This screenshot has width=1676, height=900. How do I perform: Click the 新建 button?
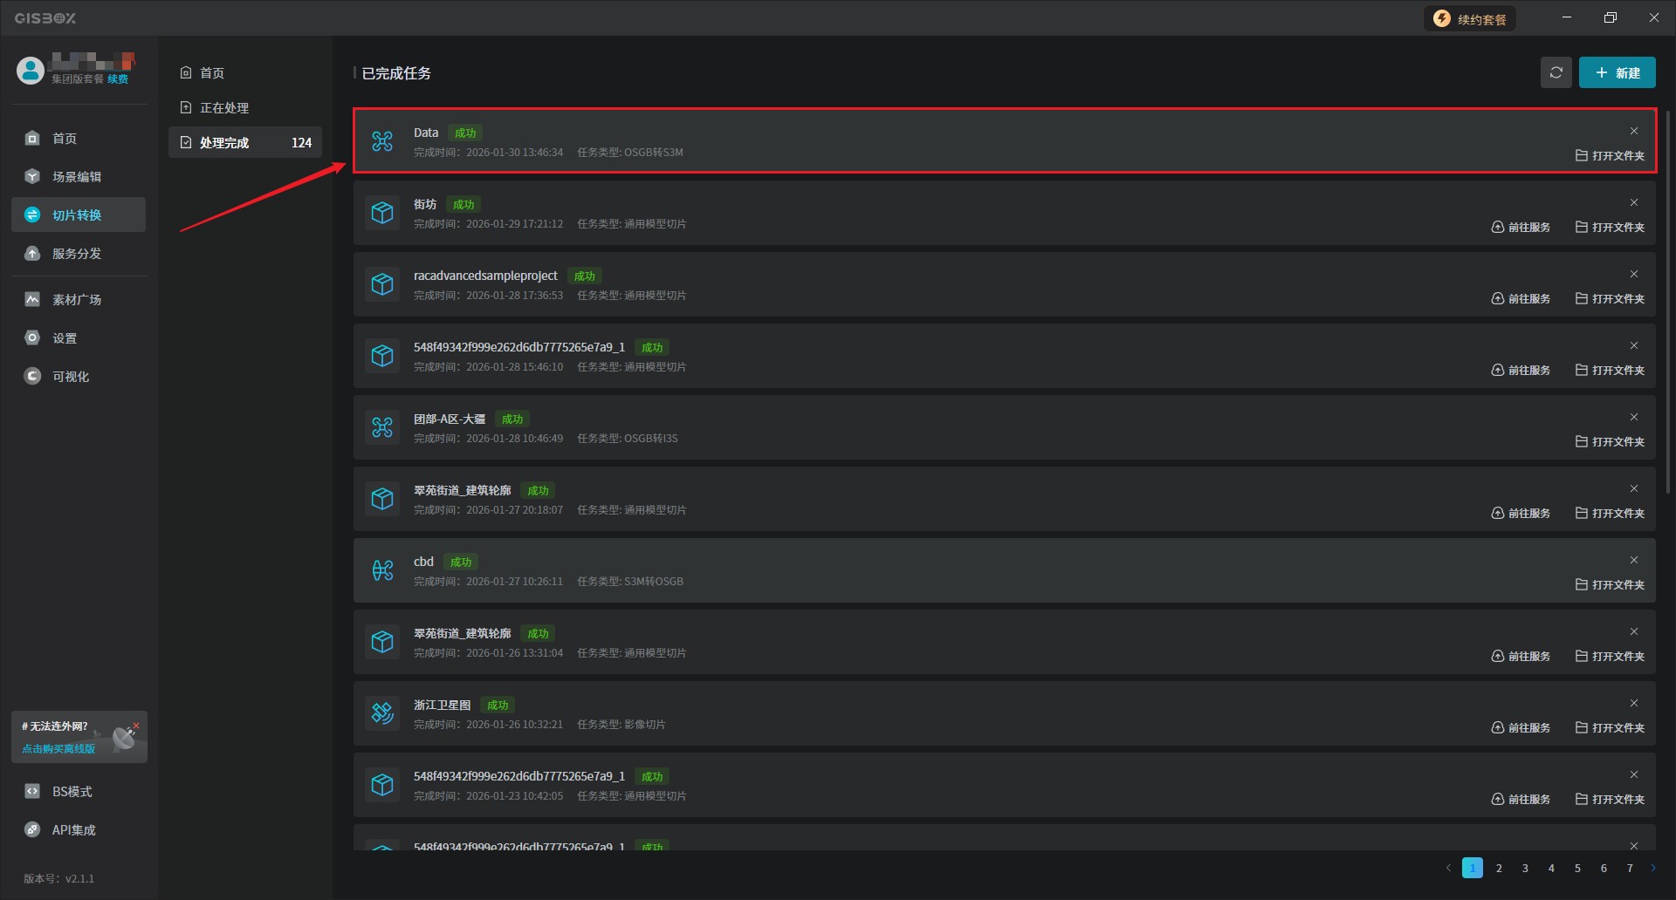pos(1617,73)
